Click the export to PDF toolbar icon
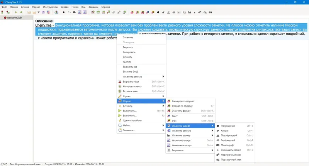 [x=48, y=12]
